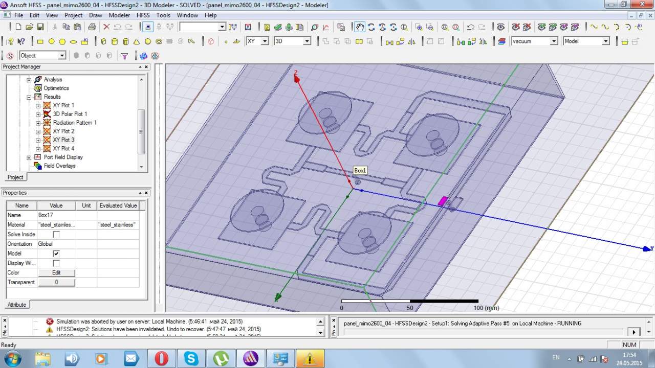
Task: Select the Draw Box tool
Action: 104,41
